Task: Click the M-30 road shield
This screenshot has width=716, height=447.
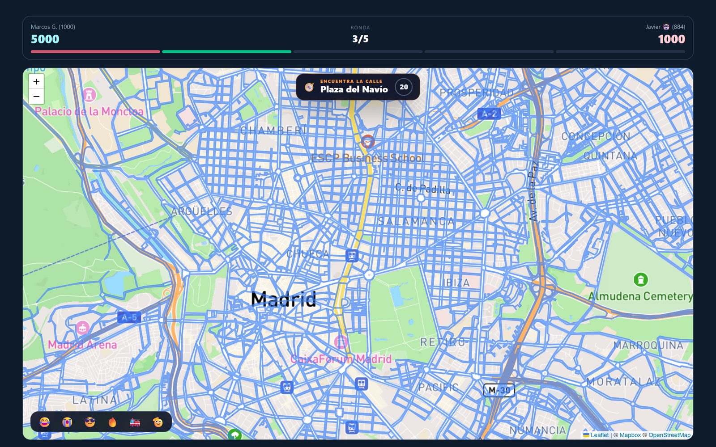Action: coord(499,390)
